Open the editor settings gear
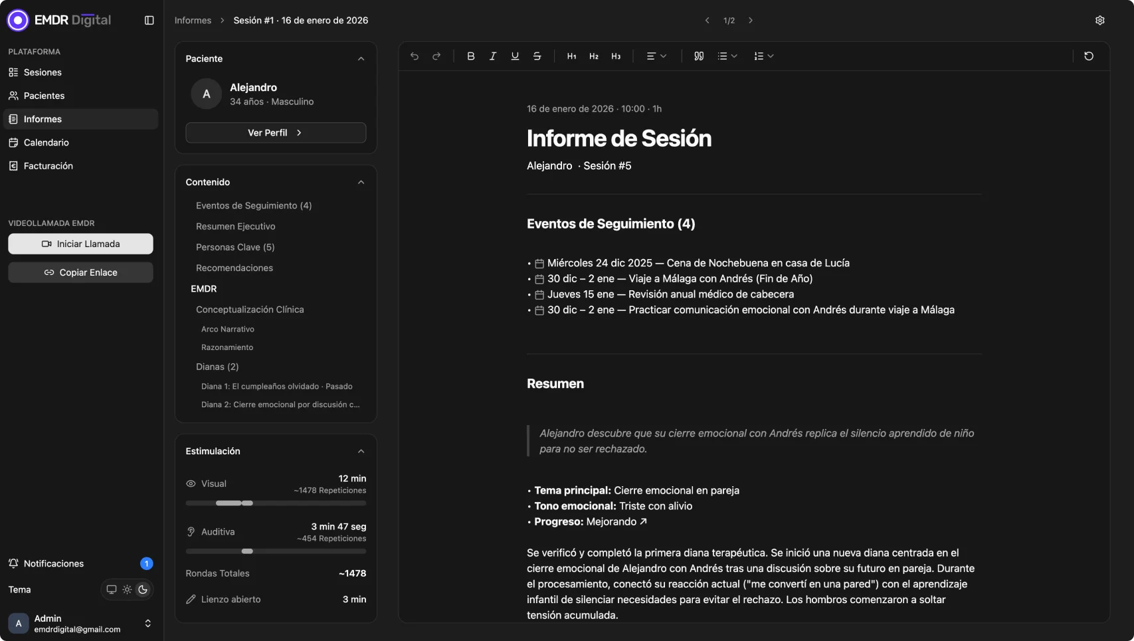This screenshot has width=1134, height=641. pos(1099,20)
